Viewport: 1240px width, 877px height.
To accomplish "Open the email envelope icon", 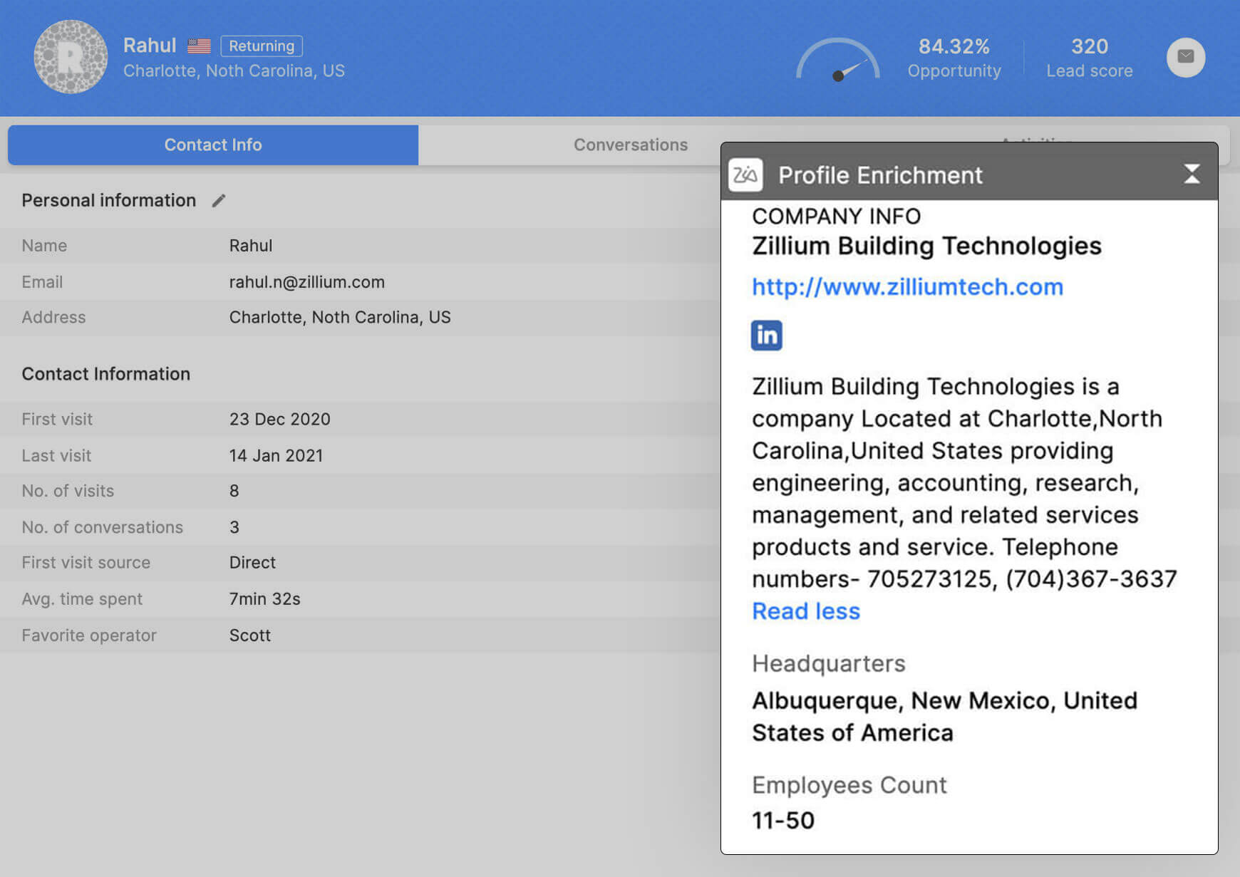I will pyautogui.click(x=1185, y=58).
